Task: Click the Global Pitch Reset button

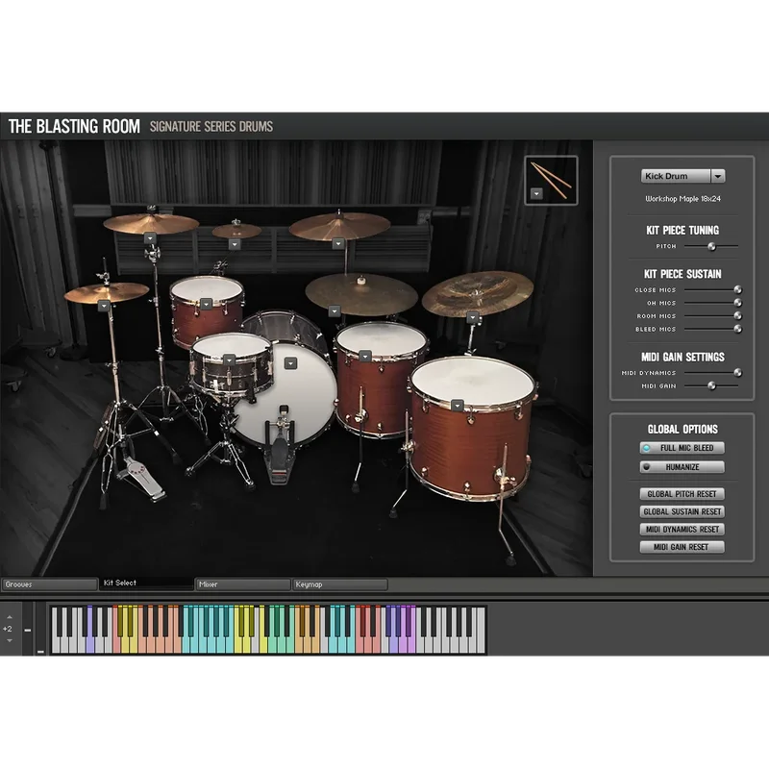Action: (682, 494)
